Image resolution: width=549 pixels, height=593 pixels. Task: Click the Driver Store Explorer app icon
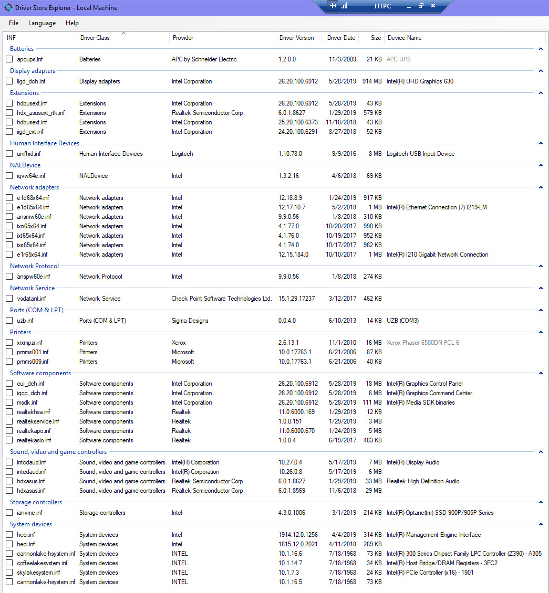[x=8, y=7]
